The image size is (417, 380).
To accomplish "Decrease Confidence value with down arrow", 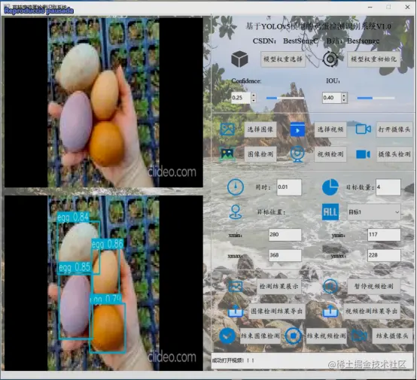I will 254,100.
